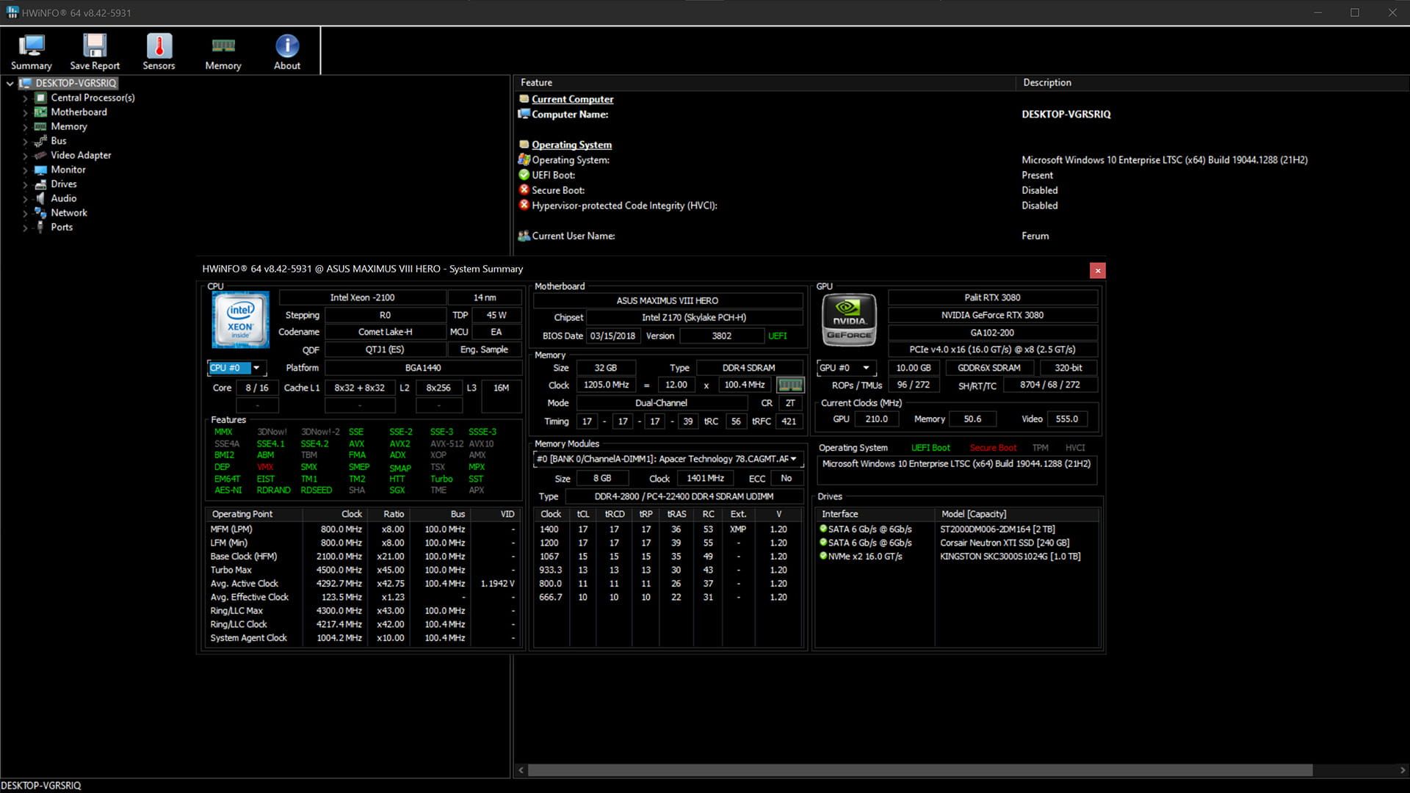Click the Intel Xeon CPU logo
The width and height of the screenshot is (1410, 793).
(x=240, y=319)
